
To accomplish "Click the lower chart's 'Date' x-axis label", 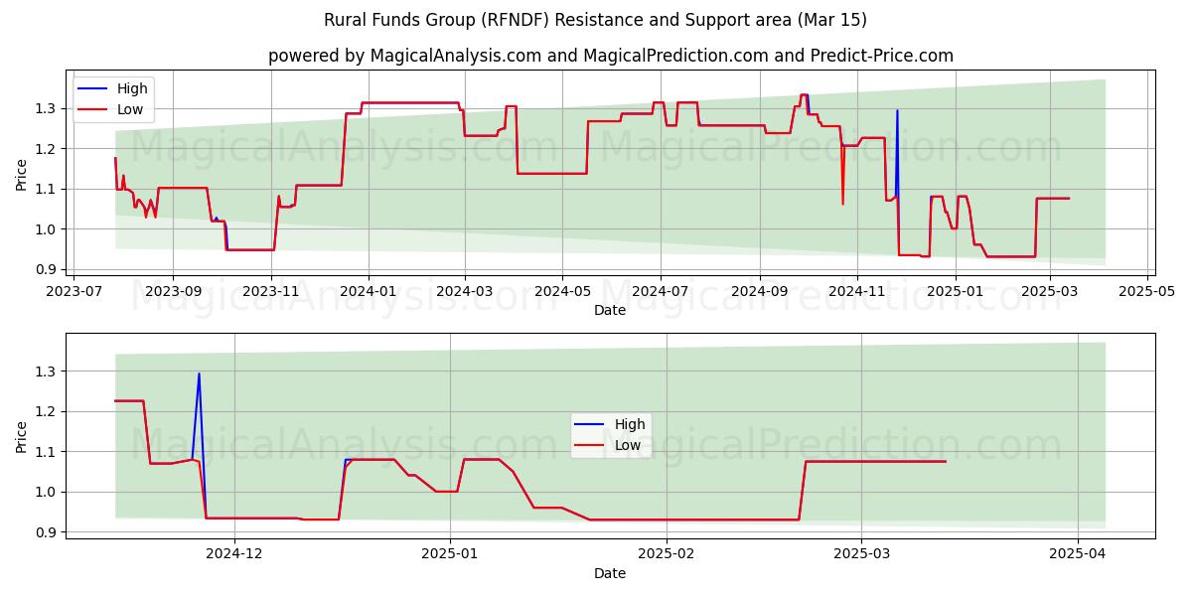I will 610,573.
